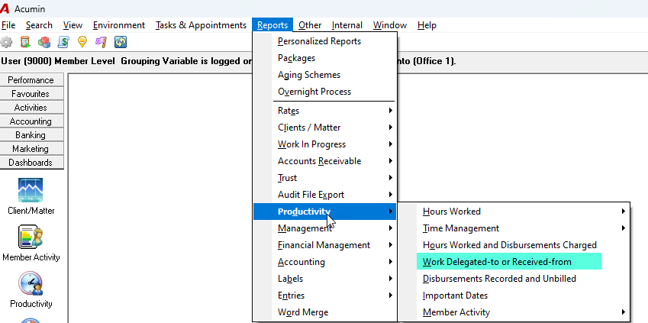The image size is (648, 323).
Task: Expand the Labels submenu
Action: 324,279
